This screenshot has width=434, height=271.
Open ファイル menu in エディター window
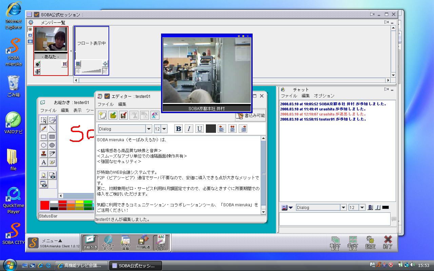(x=106, y=104)
